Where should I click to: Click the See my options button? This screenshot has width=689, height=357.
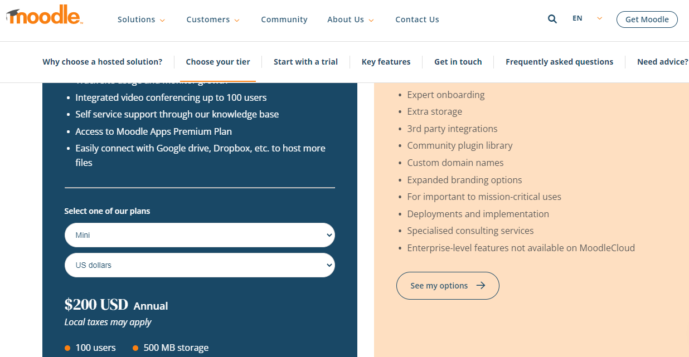point(448,286)
